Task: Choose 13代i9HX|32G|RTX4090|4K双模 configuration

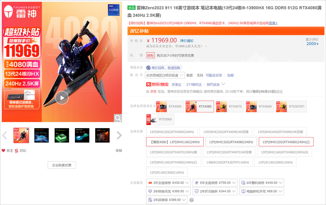Action: (226, 132)
